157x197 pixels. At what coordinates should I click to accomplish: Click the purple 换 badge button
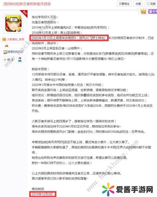pyautogui.click(x=153, y=12)
